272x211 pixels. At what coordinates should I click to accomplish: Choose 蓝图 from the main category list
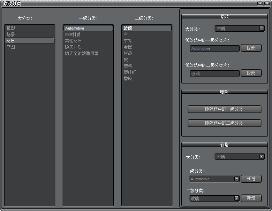tap(11, 47)
